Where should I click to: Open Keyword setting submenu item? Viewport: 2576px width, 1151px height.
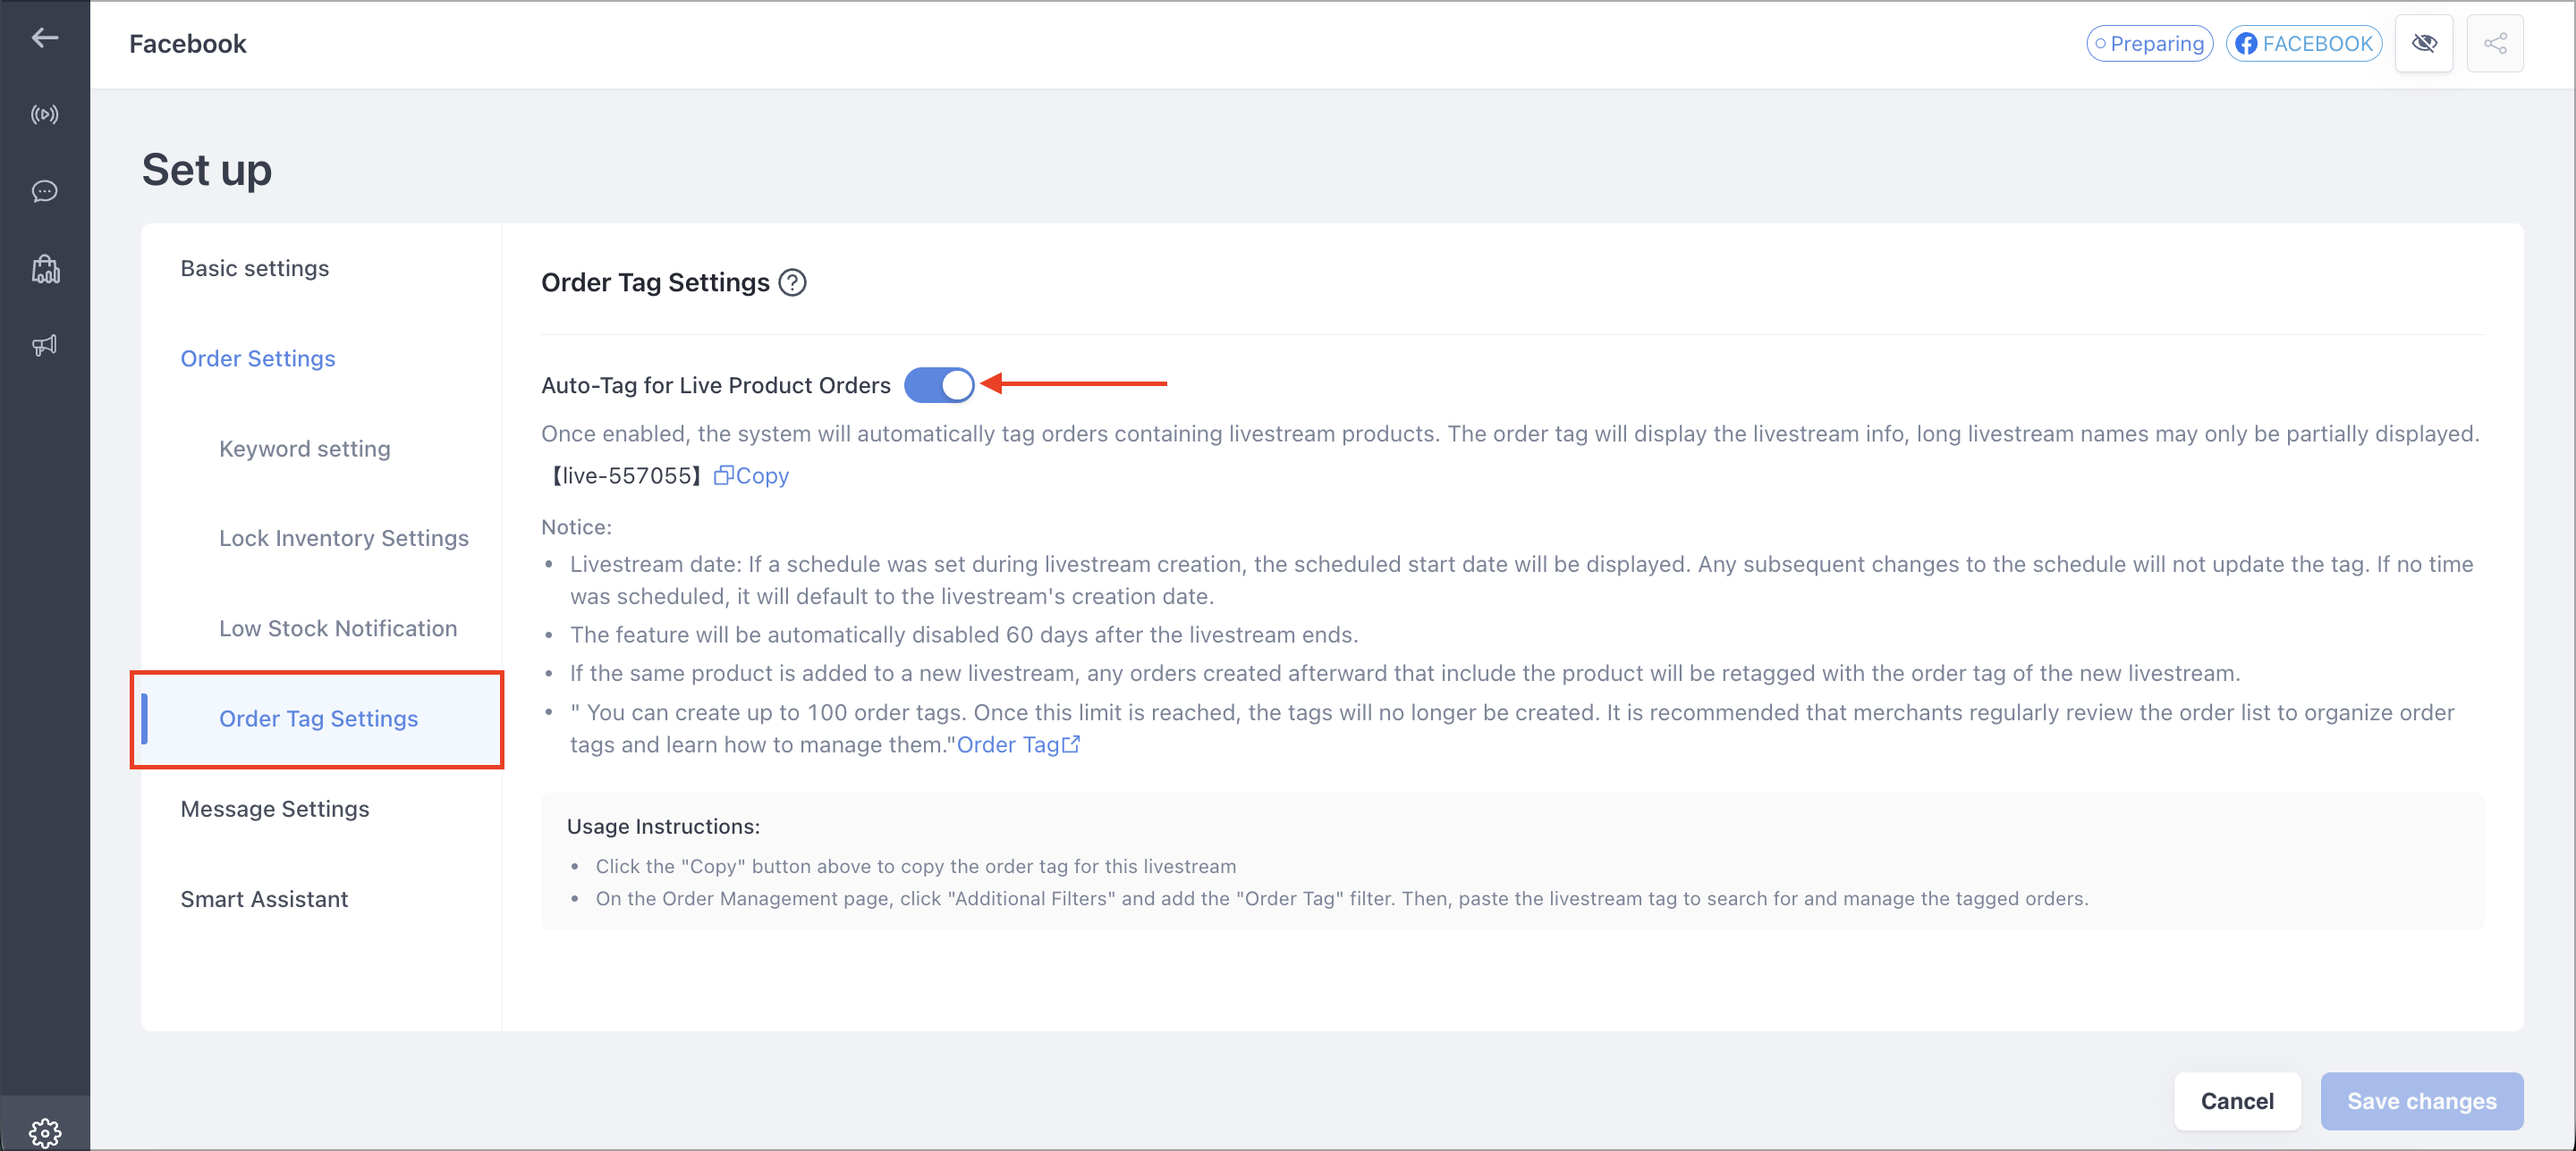pos(305,449)
